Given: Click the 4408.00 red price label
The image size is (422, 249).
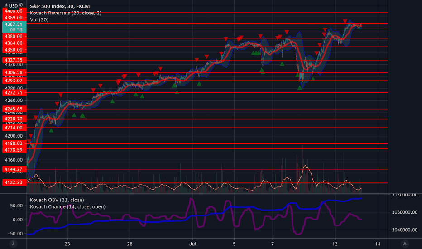Looking at the screenshot, I should pos(14,11).
